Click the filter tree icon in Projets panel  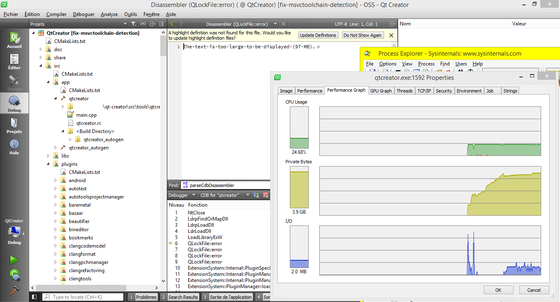click(x=133, y=24)
